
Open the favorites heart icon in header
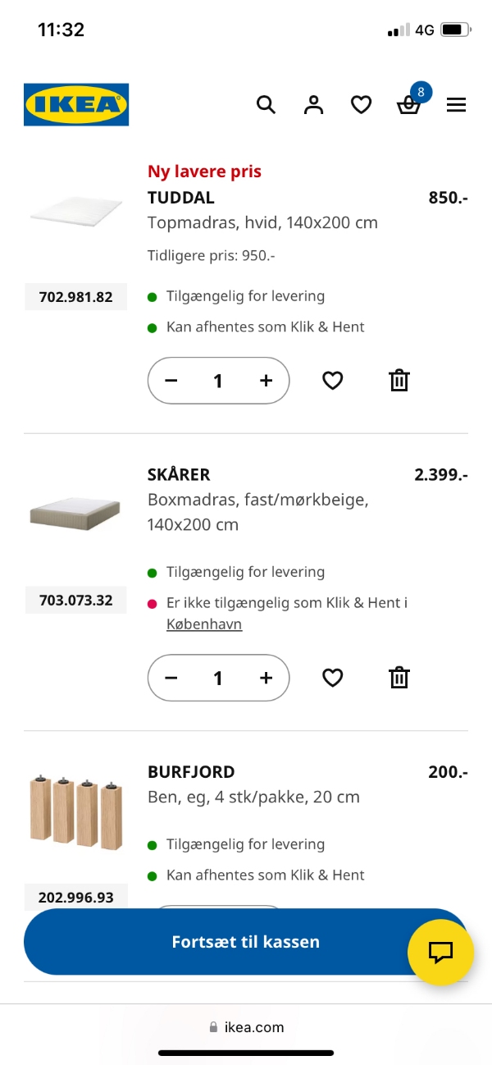361,104
